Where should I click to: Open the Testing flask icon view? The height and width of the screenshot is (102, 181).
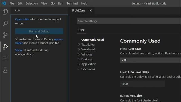[5, 70]
